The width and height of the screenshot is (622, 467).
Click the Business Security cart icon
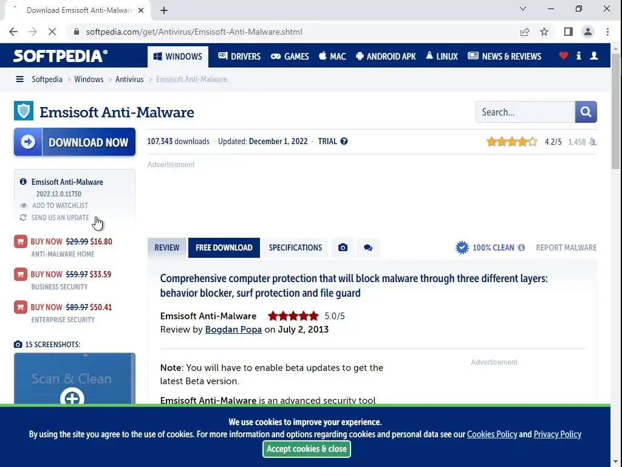(x=21, y=274)
